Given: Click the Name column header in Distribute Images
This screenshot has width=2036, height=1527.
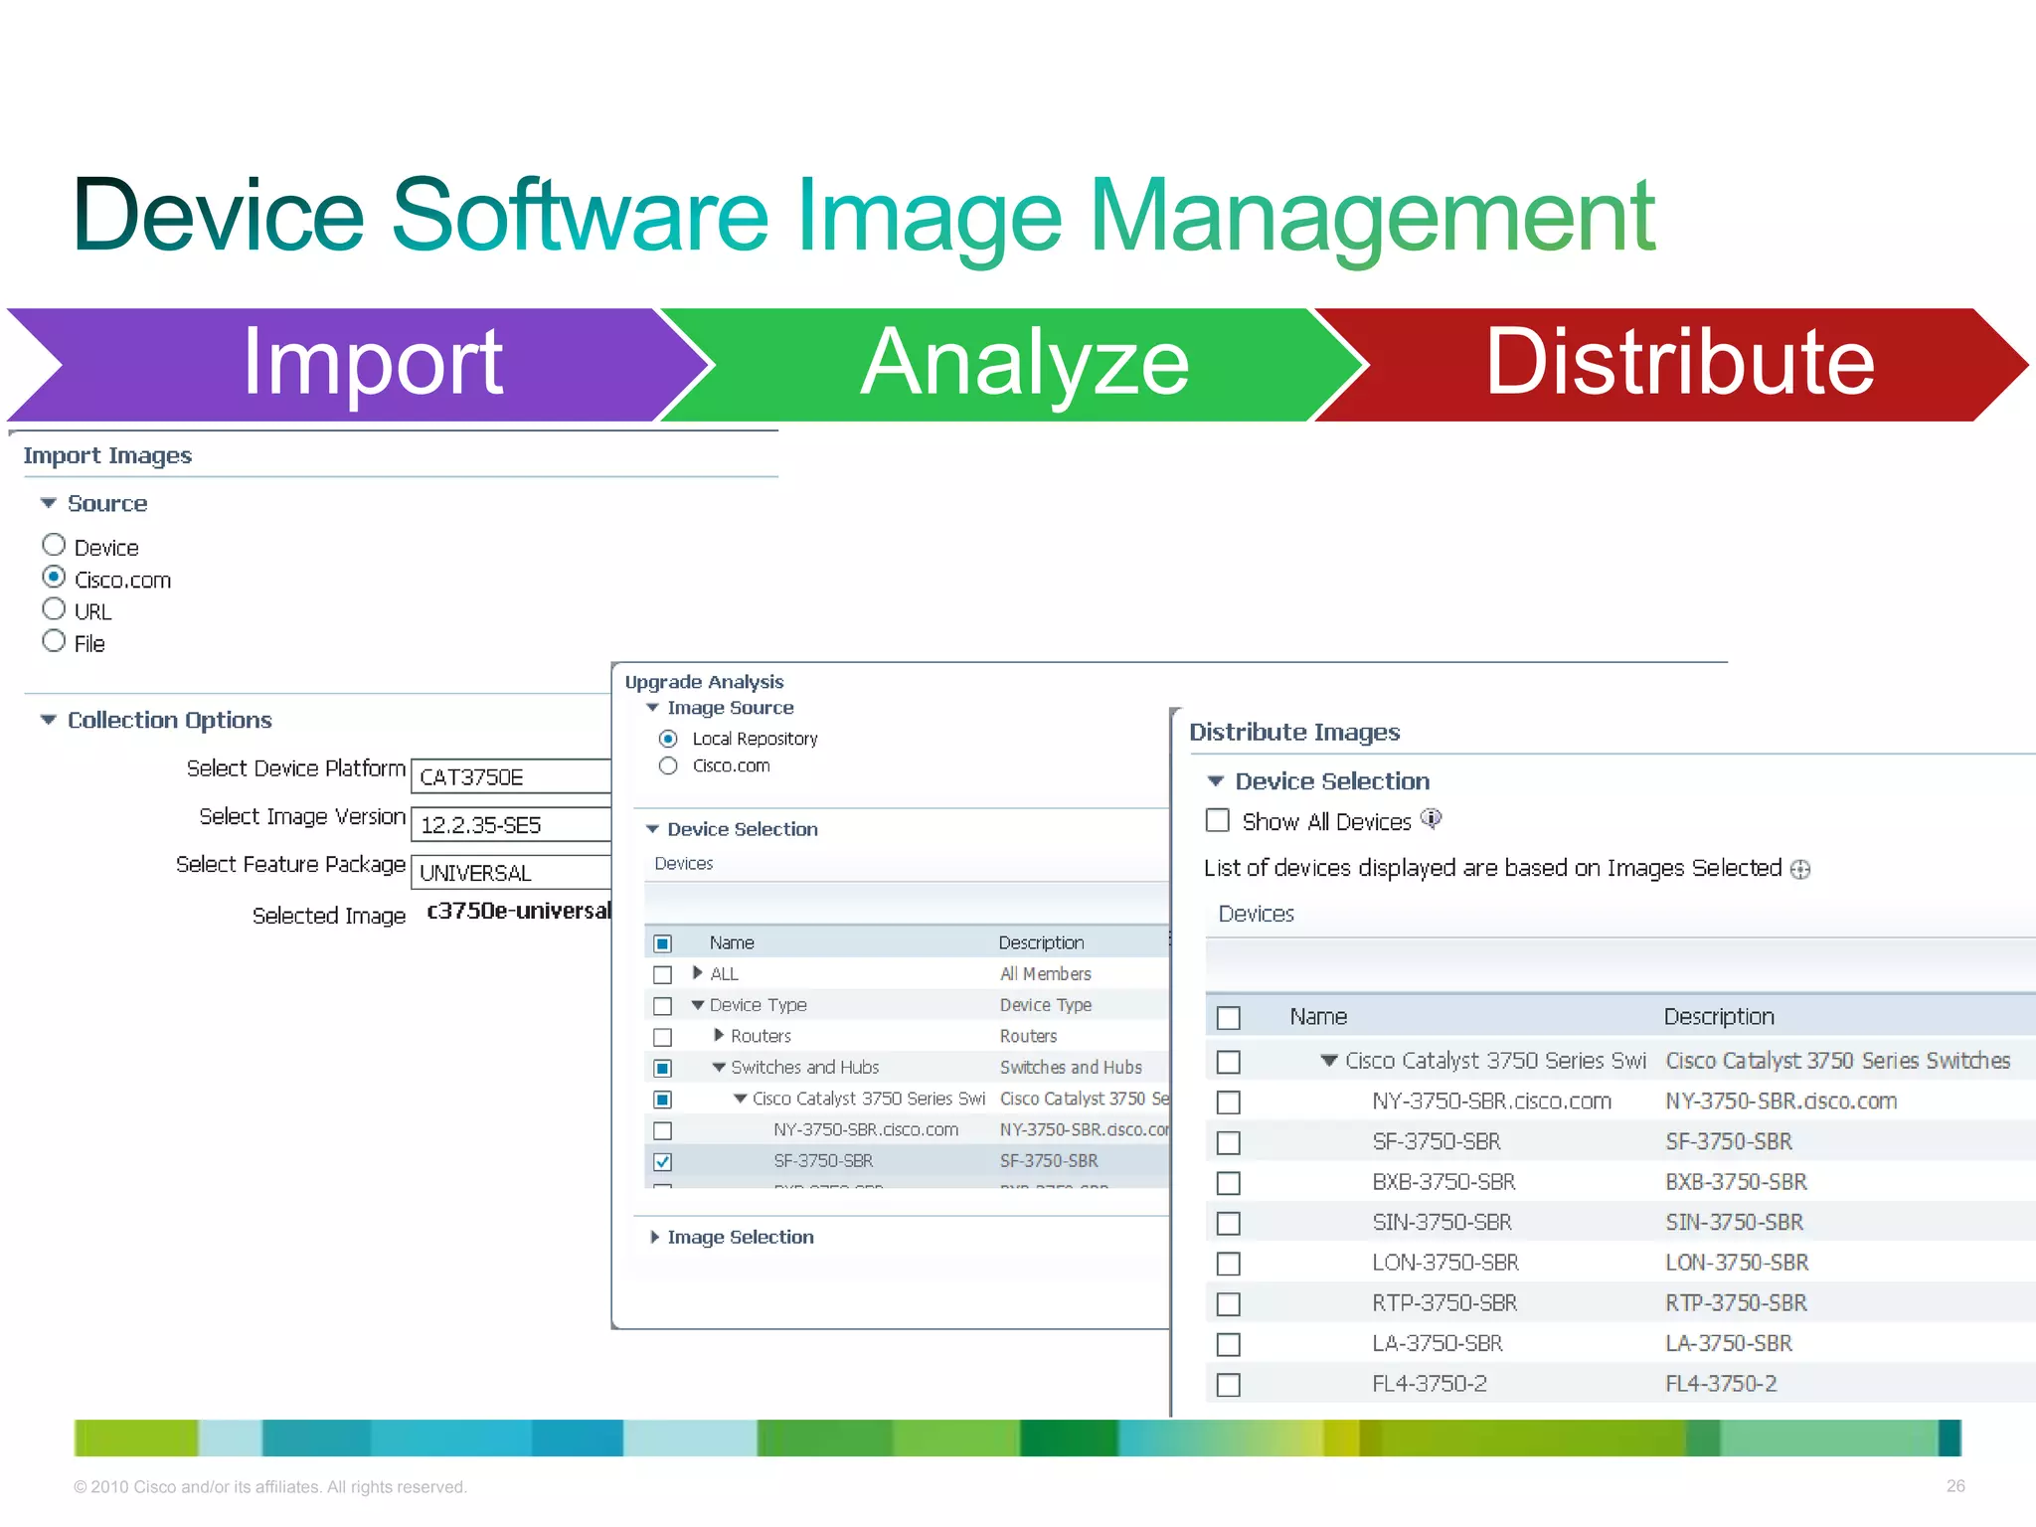Looking at the screenshot, I should (1318, 1016).
